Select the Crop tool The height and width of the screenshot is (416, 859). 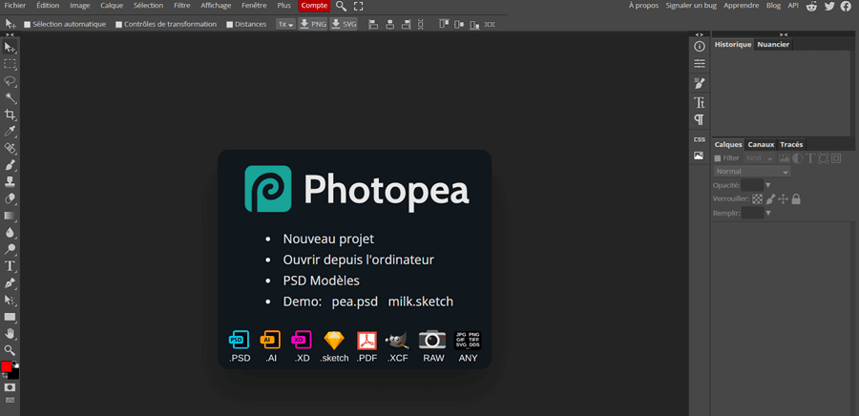[x=10, y=114]
